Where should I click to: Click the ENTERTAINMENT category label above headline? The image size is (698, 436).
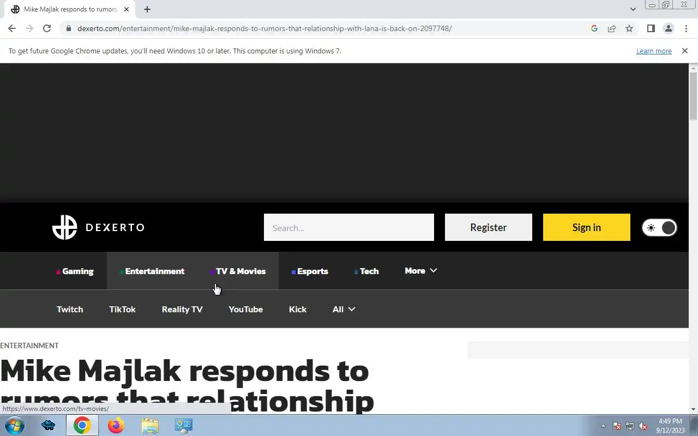point(29,346)
